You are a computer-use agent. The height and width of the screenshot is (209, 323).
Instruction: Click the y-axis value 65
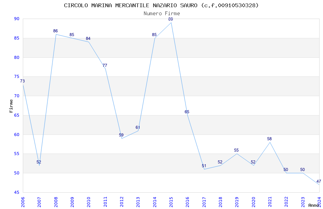tap(17, 115)
